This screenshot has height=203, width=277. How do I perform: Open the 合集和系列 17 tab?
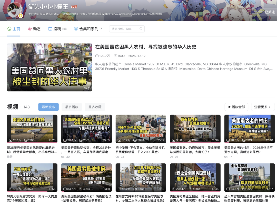[x=88, y=29]
